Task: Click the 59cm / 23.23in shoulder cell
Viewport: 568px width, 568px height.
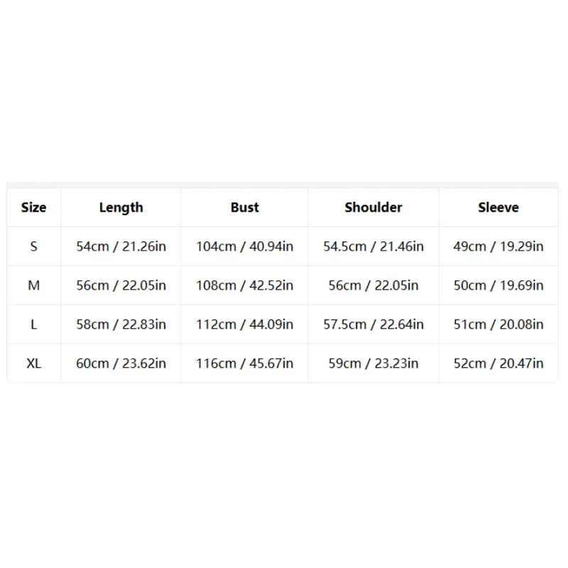Action: [373, 364]
